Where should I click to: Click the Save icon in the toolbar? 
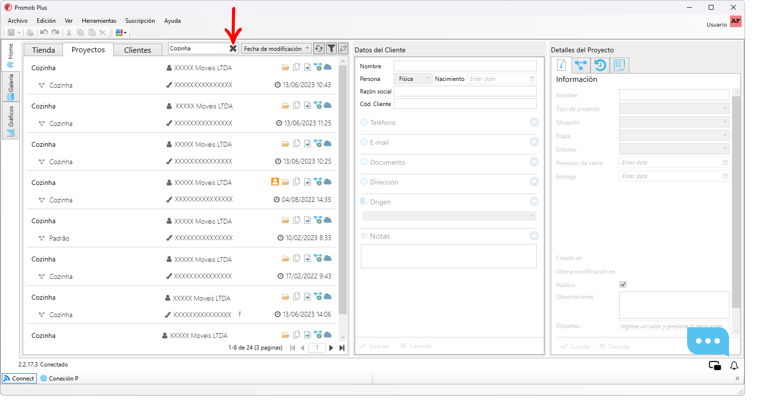click(x=11, y=32)
